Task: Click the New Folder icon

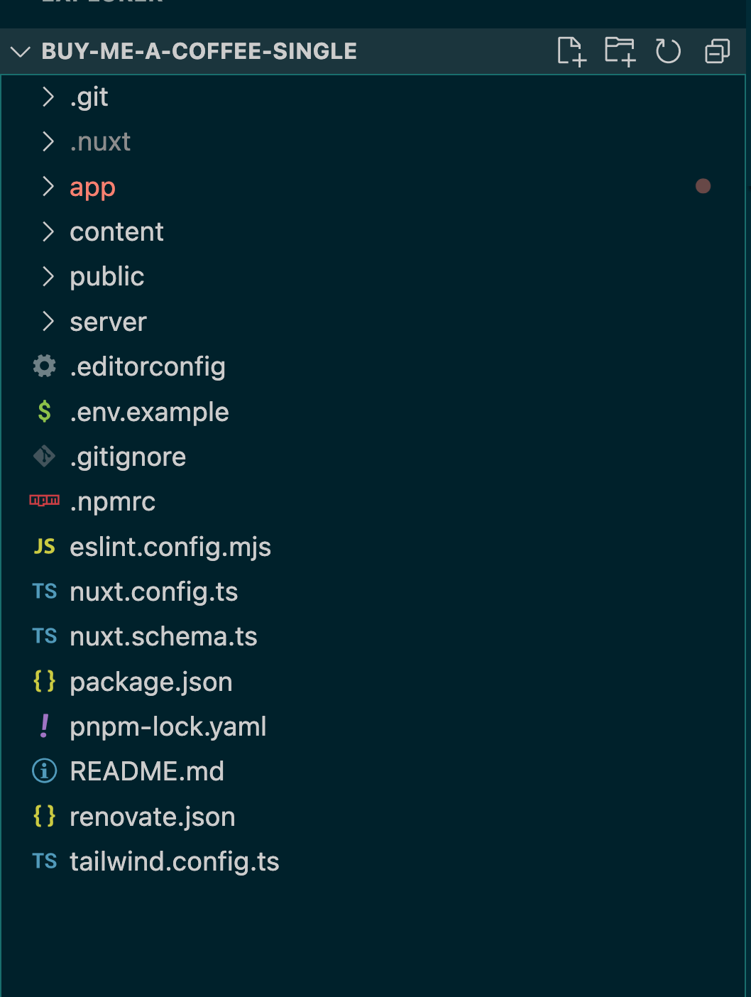Action: click(x=620, y=51)
